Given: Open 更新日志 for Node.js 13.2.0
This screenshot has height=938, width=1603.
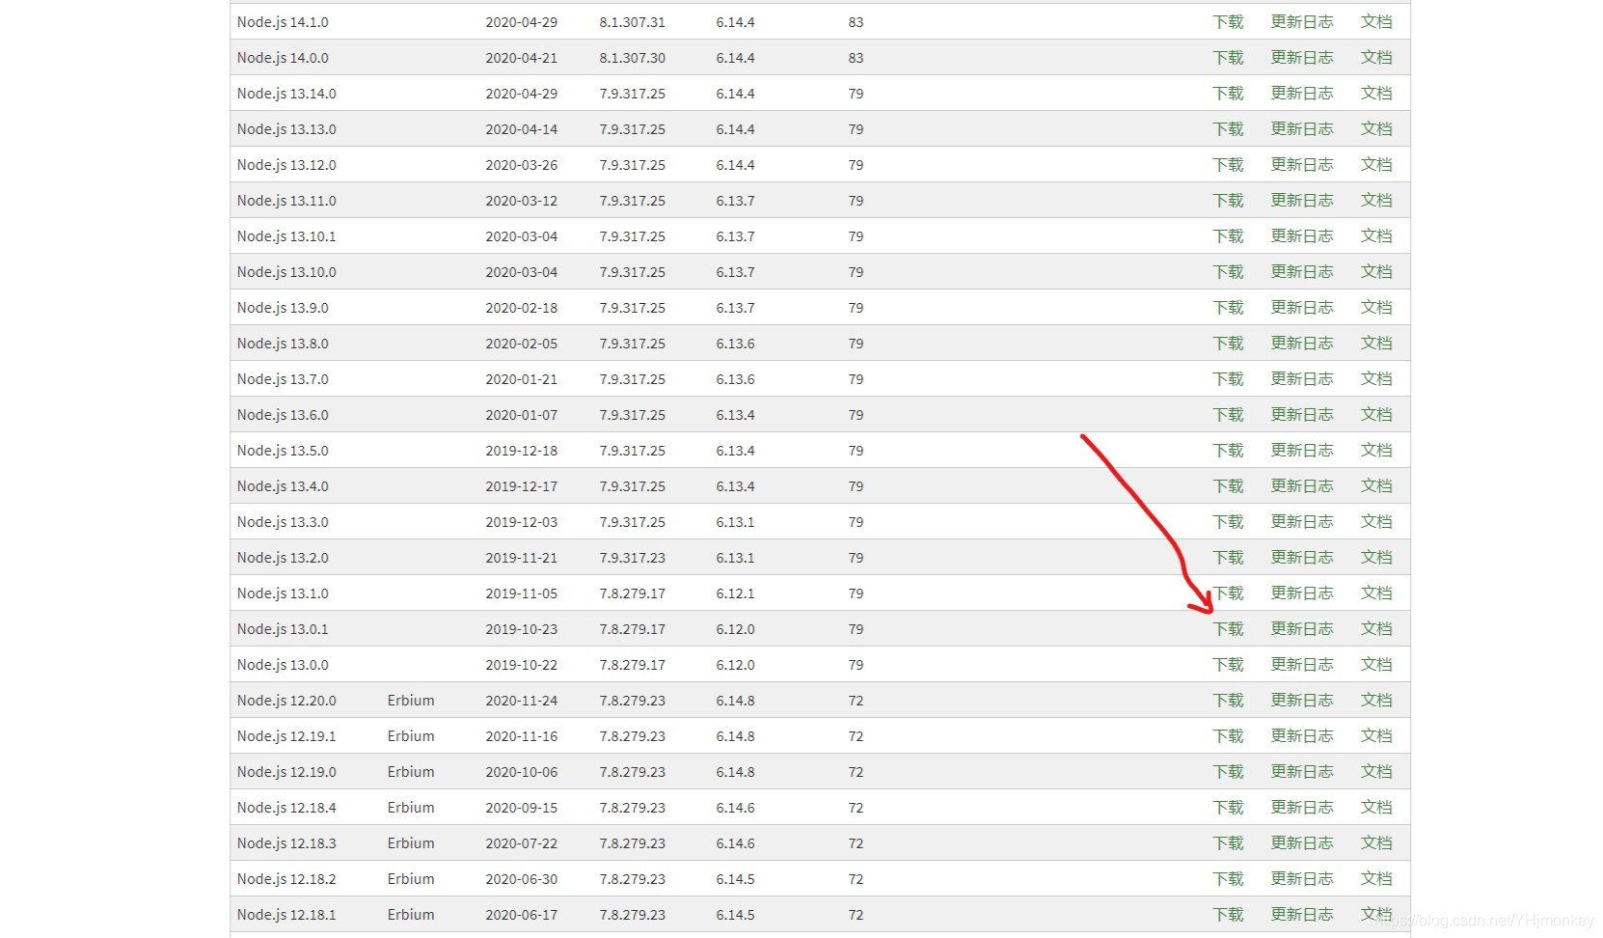Looking at the screenshot, I should click(x=1302, y=558).
